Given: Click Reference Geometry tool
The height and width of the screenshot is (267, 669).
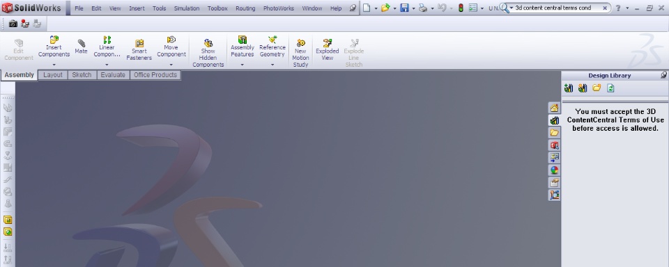Looking at the screenshot, I should click(x=272, y=47).
